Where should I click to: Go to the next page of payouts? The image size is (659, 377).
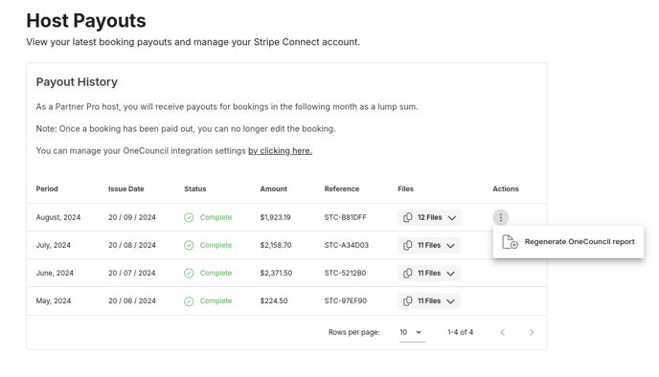pyautogui.click(x=532, y=332)
